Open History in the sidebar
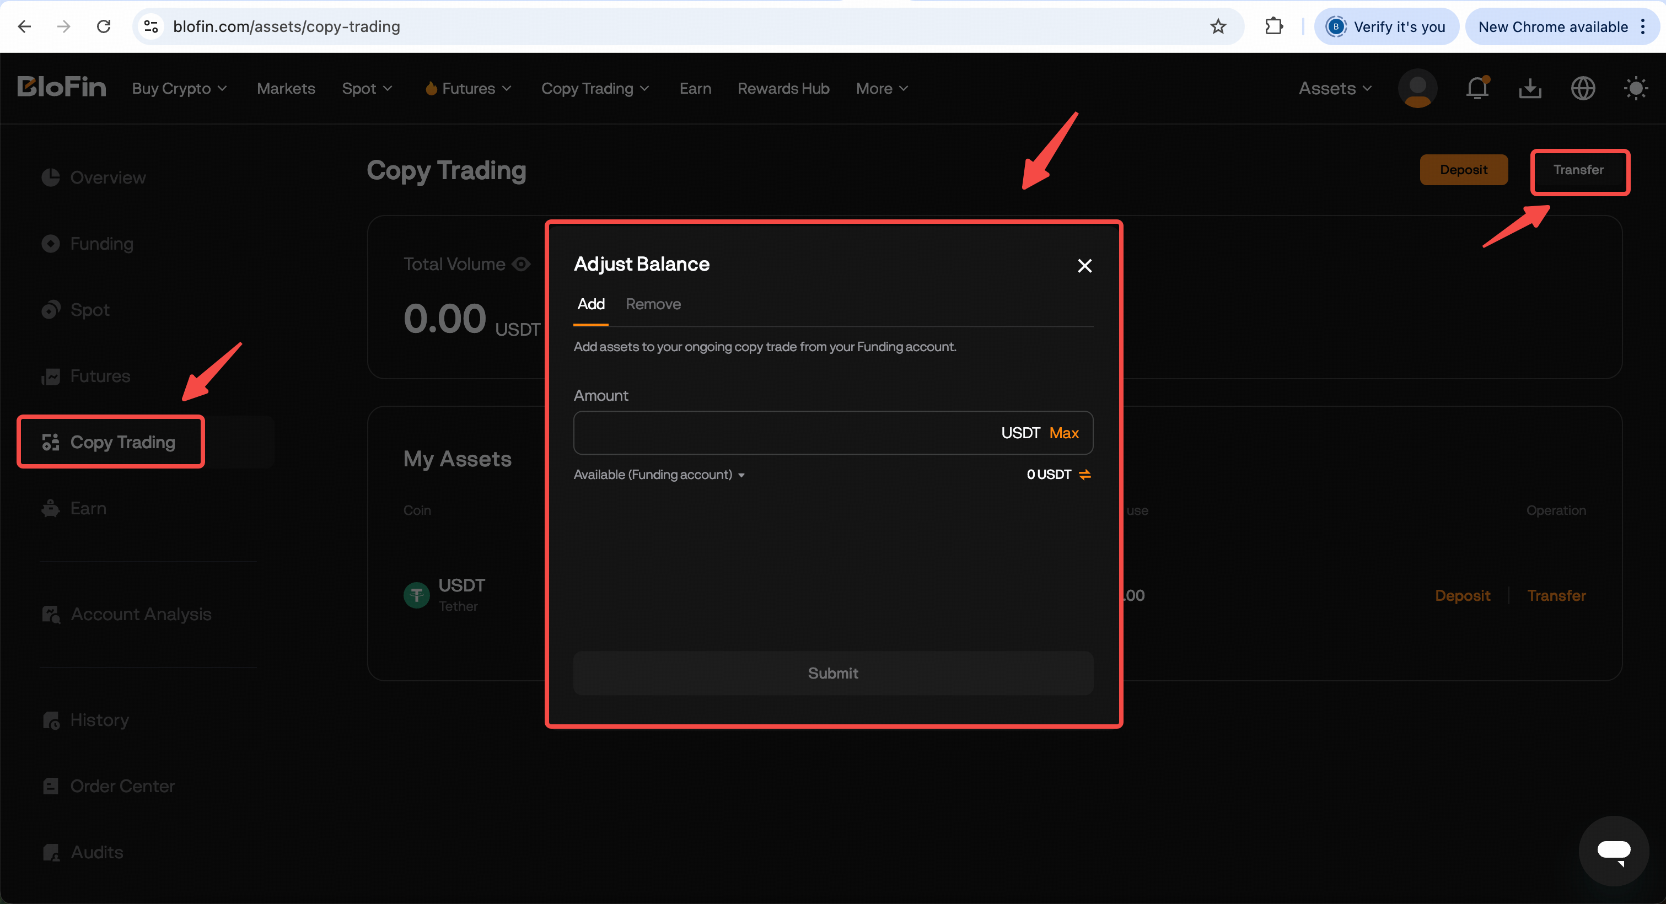 [85, 720]
